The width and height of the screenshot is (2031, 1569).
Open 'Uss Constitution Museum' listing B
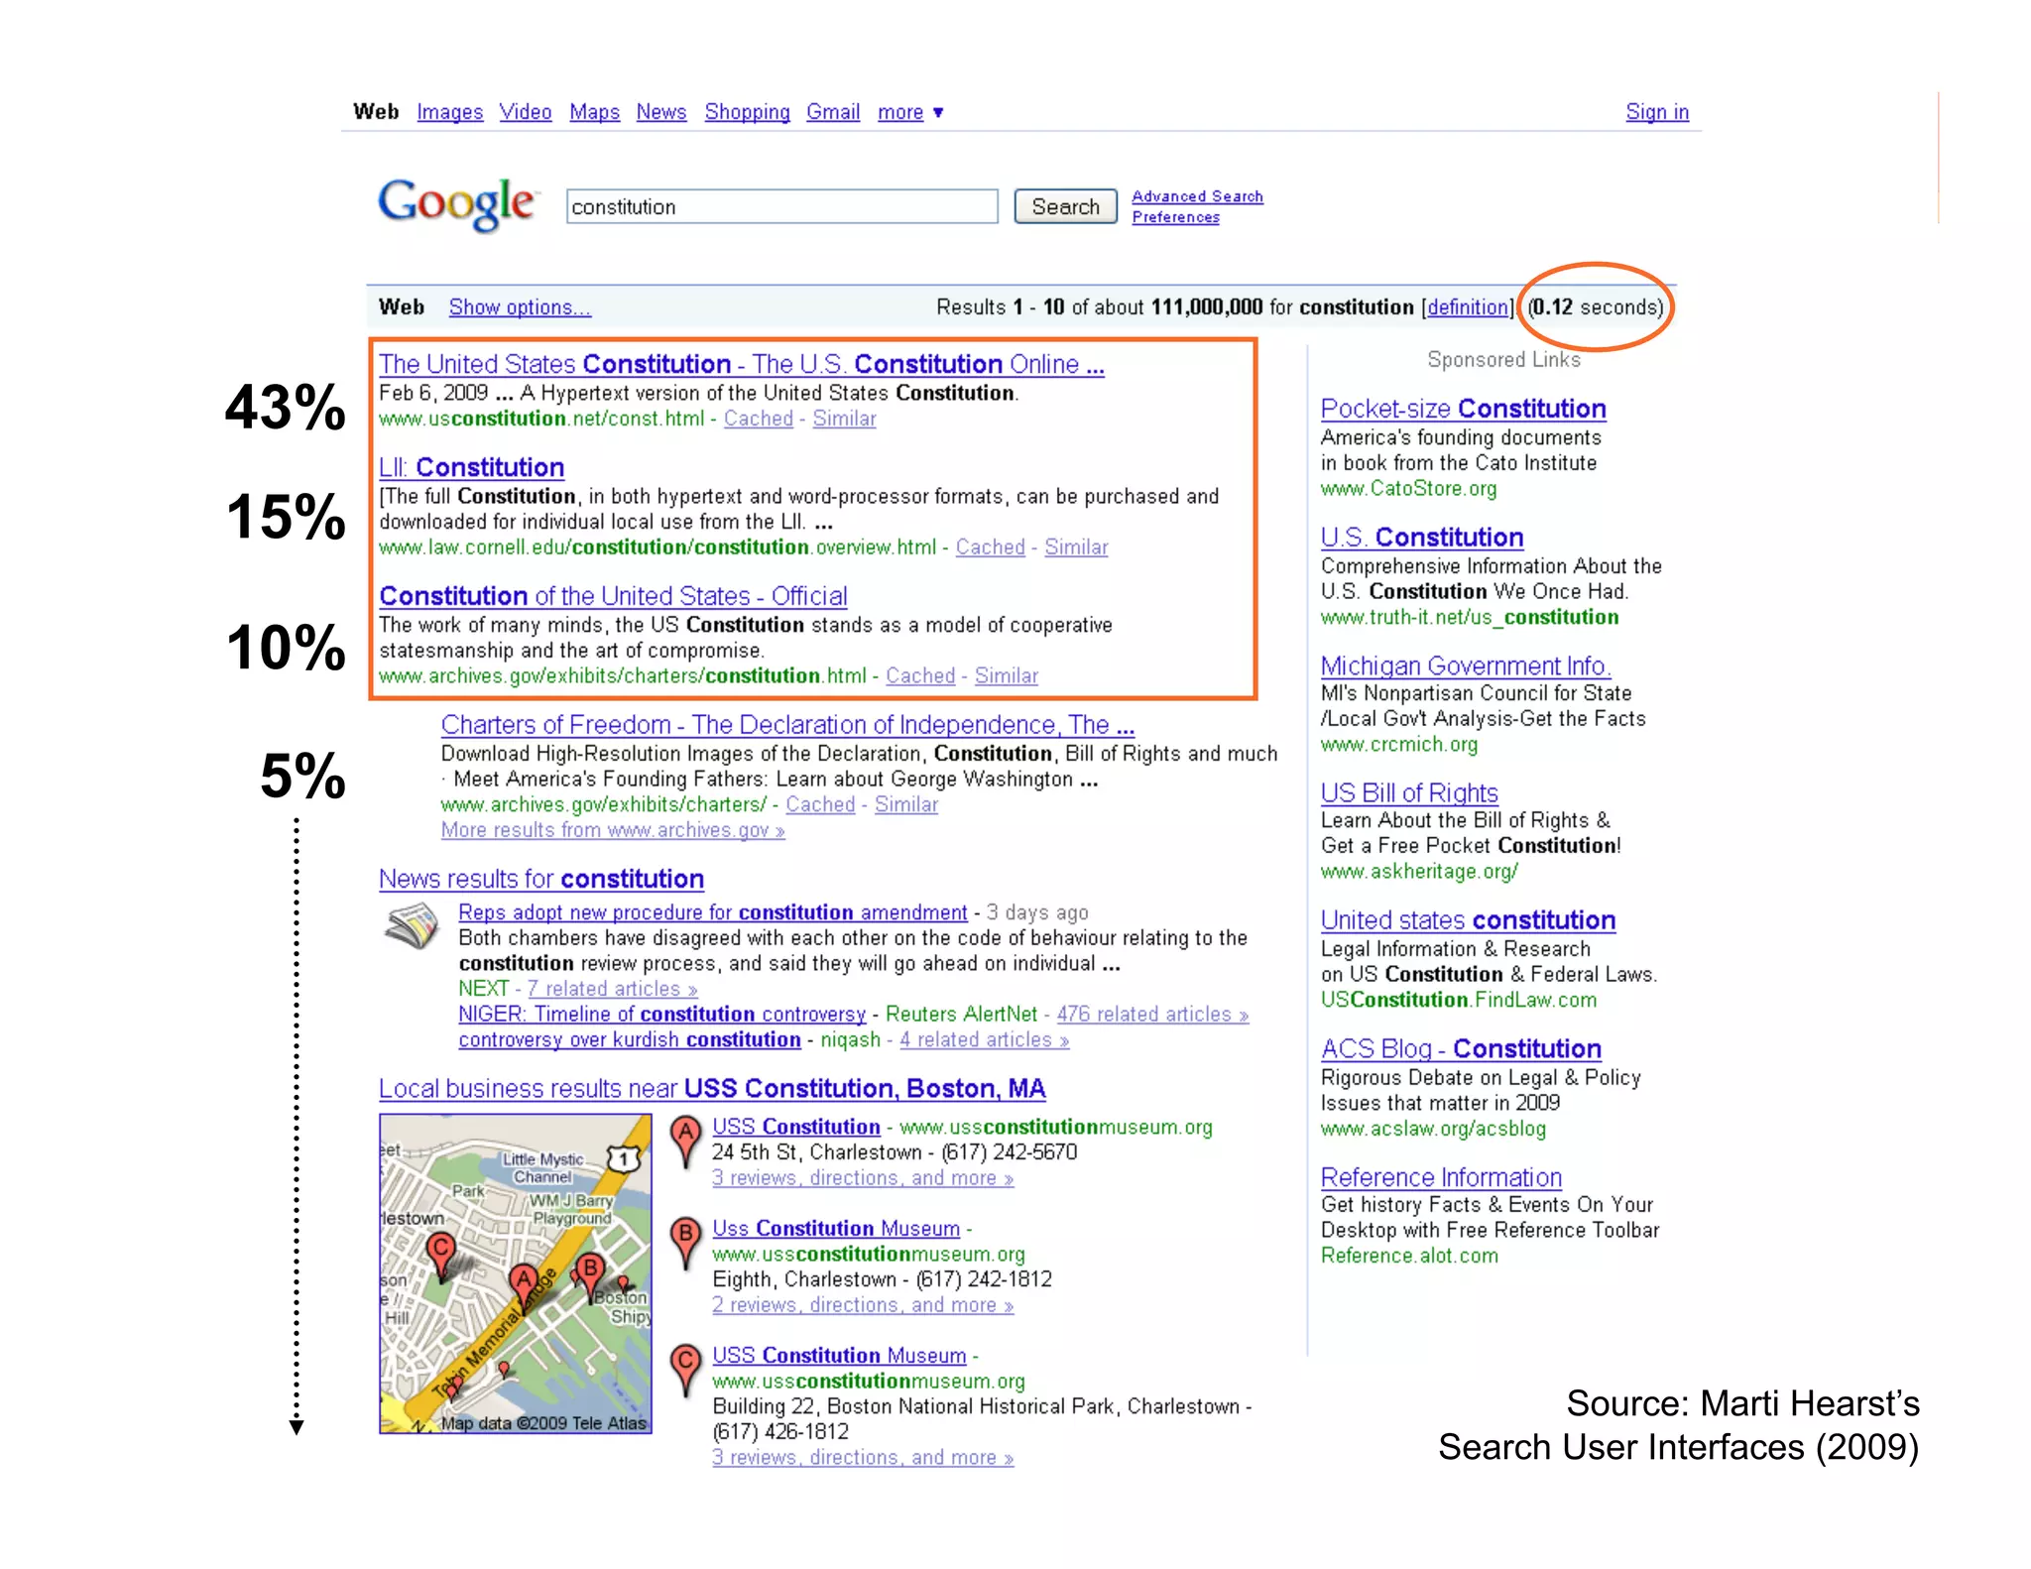click(x=836, y=1229)
